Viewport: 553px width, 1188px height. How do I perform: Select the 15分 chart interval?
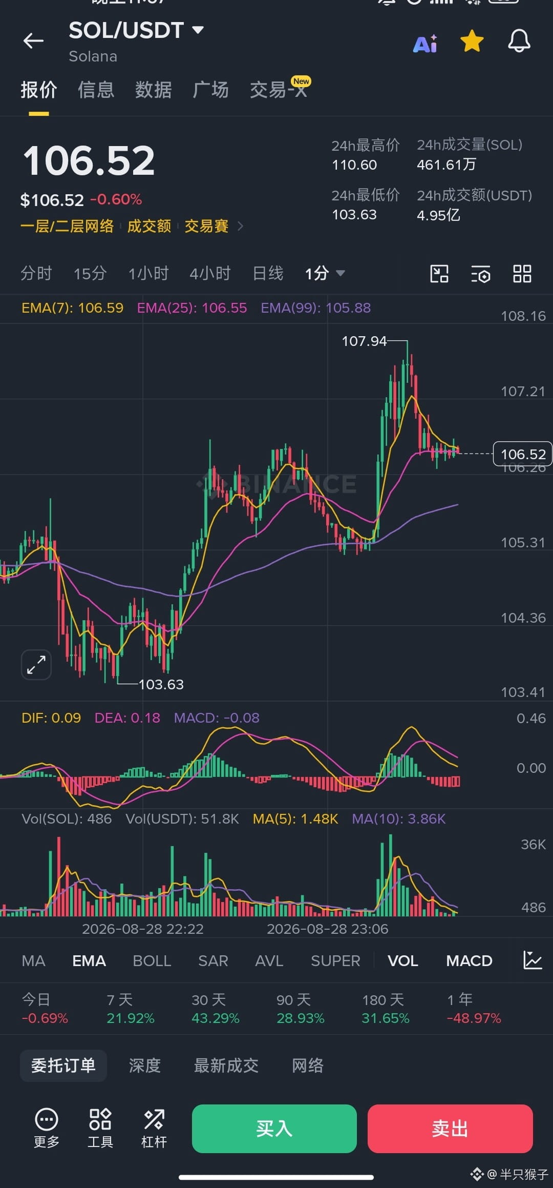(90, 273)
